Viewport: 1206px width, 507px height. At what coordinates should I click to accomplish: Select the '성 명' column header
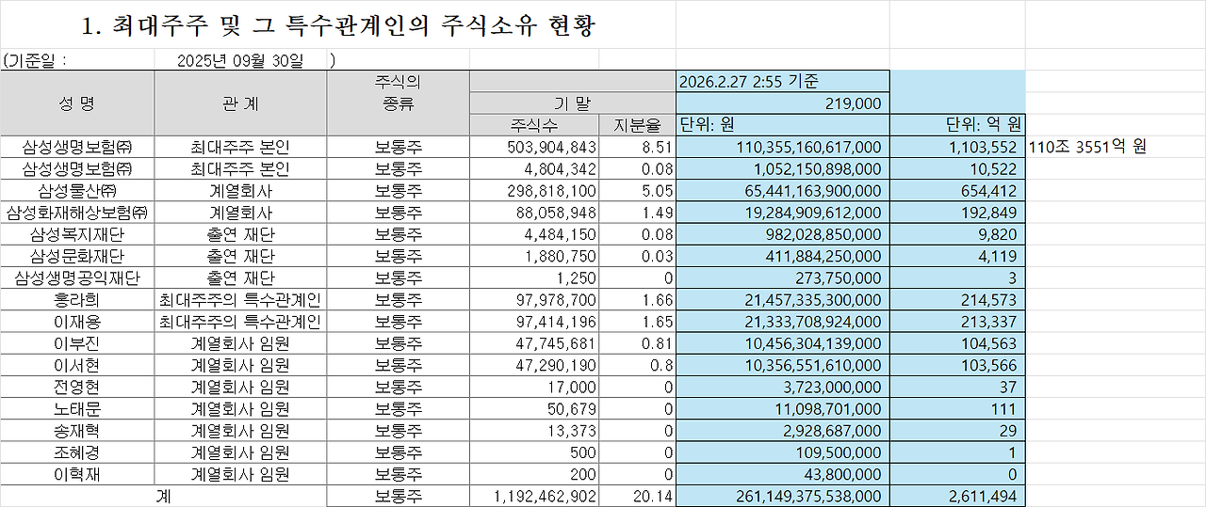[x=77, y=103]
